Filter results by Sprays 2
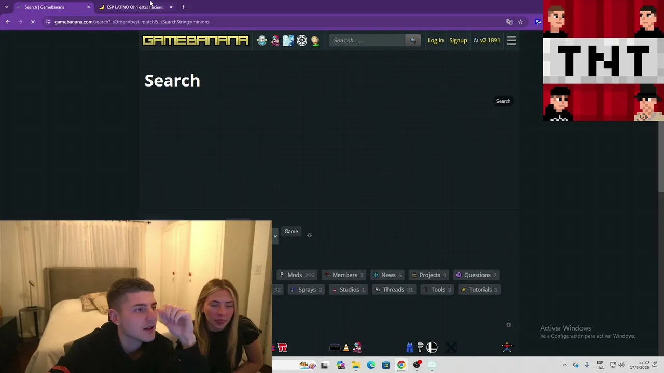Image resolution: width=664 pixels, height=373 pixels. click(306, 290)
